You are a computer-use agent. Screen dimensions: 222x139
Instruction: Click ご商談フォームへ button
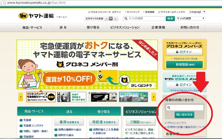(140, 122)
